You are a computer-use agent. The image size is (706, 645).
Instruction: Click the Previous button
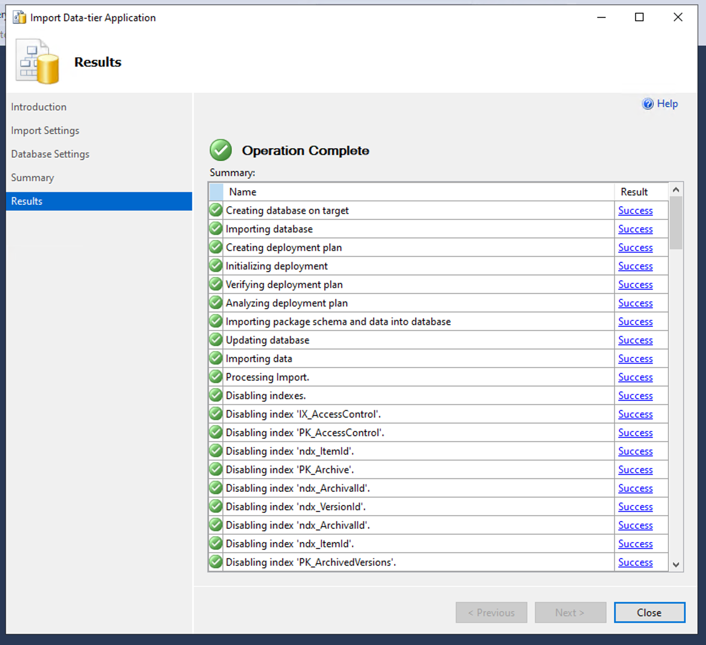pyautogui.click(x=491, y=612)
